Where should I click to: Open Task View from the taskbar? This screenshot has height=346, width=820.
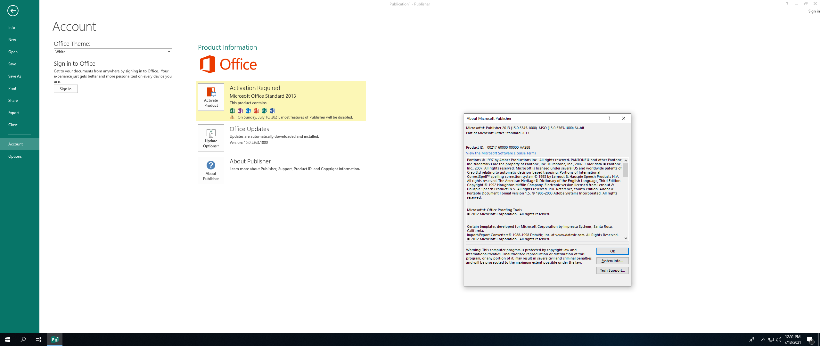pyautogui.click(x=38, y=340)
